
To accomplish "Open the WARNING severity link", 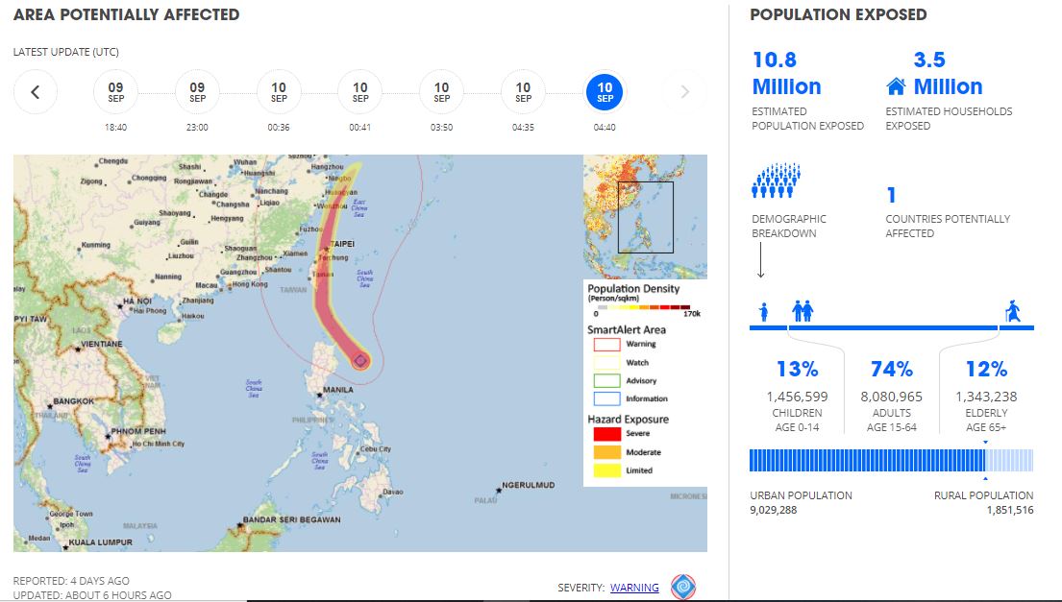I will point(633,588).
